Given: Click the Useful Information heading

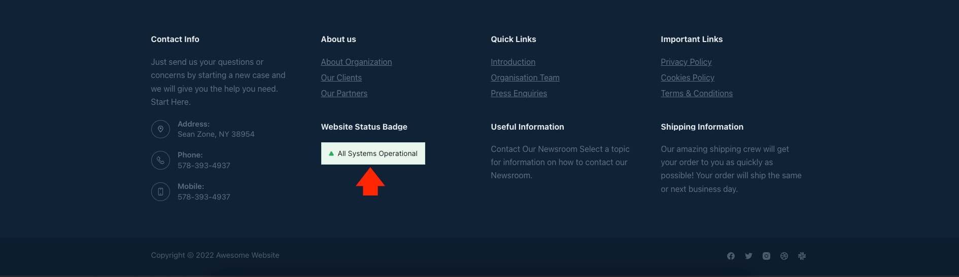Looking at the screenshot, I should (x=527, y=127).
